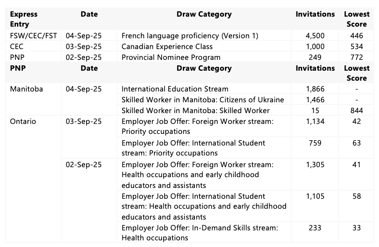Select the "French language proficiency (Version 1)" cell
Image resolution: width=379 pixels, height=247 pixels.
(x=190, y=36)
